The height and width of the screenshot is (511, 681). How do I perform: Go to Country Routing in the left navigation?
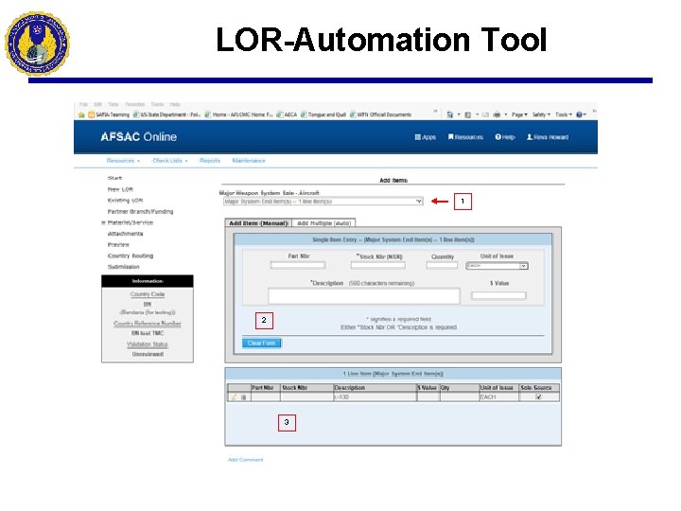(131, 255)
